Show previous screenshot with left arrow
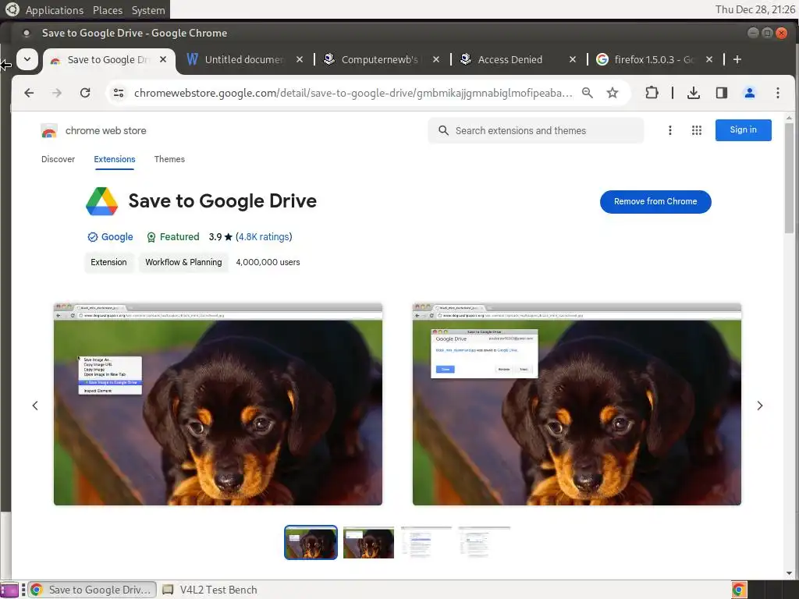 35,406
